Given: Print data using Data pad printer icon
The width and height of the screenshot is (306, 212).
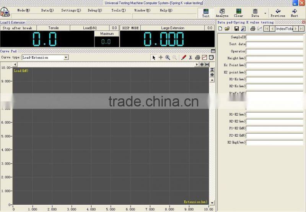Looking at the screenshot, I should [253, 29].
